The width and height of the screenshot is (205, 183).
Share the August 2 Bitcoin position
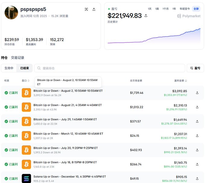click(x=197, y=93)
